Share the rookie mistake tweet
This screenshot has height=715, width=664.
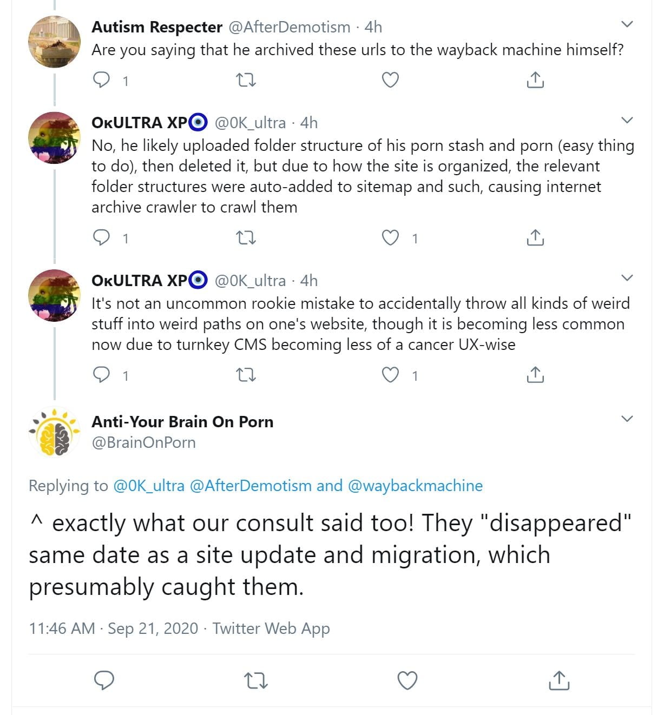[x=535, y=375]
